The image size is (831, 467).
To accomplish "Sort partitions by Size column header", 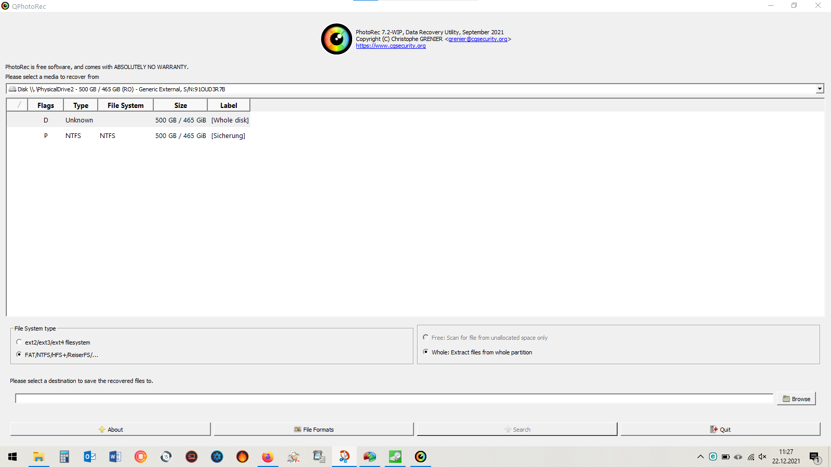I will (x=181, y=105).
